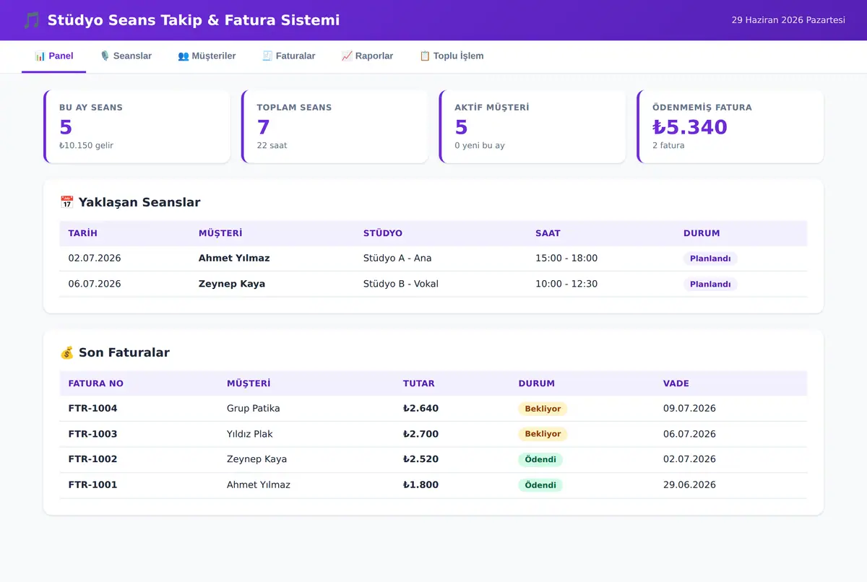The height and width of the screenshot is (582, 867).
Task: Click the Aktif Müşteri stat card
Action: click(x=532, y=126)
